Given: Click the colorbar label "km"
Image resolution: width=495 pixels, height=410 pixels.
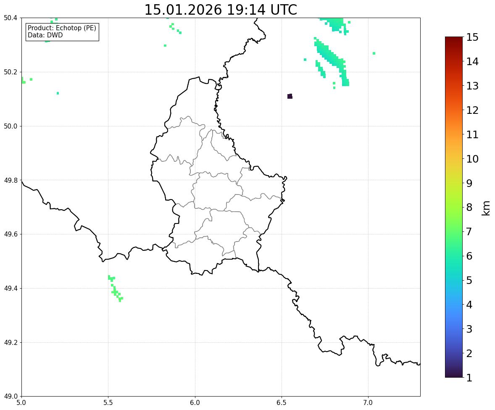Looking at the screenshot, I should pos(486,208).
